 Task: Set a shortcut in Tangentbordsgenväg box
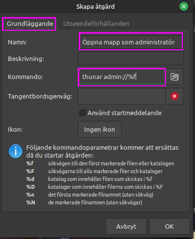(122, 96)
